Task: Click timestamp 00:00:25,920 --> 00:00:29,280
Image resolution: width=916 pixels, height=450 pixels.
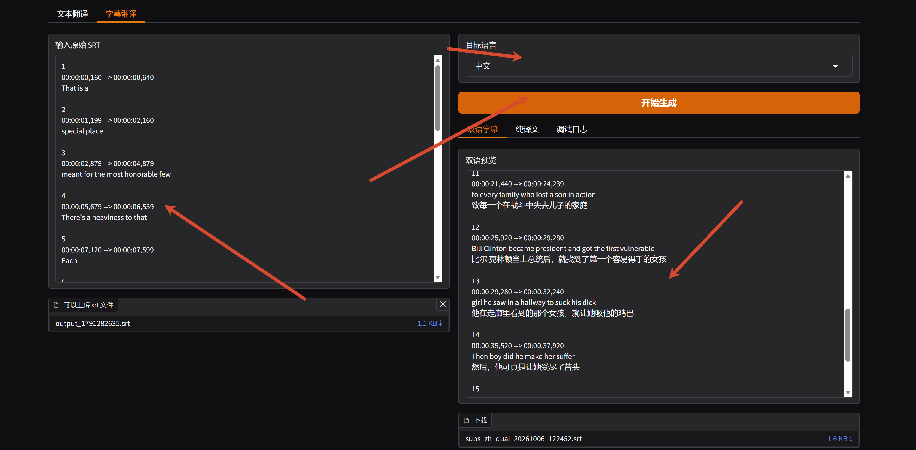Action: [517, 238]
